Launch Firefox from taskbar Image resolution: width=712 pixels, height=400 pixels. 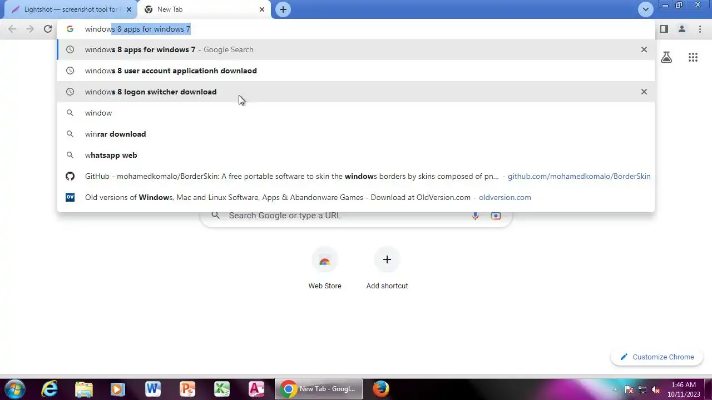coord(381,389)
